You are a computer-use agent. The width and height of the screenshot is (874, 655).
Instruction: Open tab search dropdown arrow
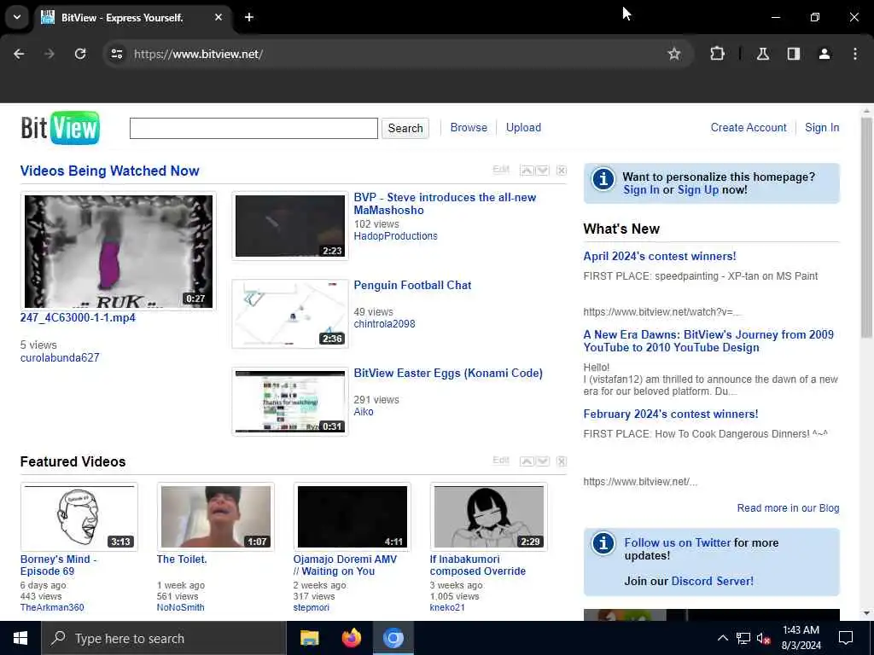pos(17,17)
